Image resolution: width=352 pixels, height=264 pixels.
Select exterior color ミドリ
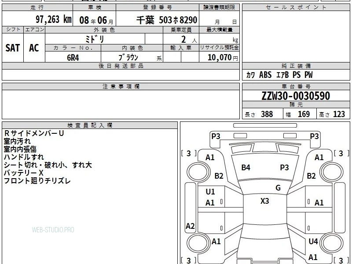point(95,39)
